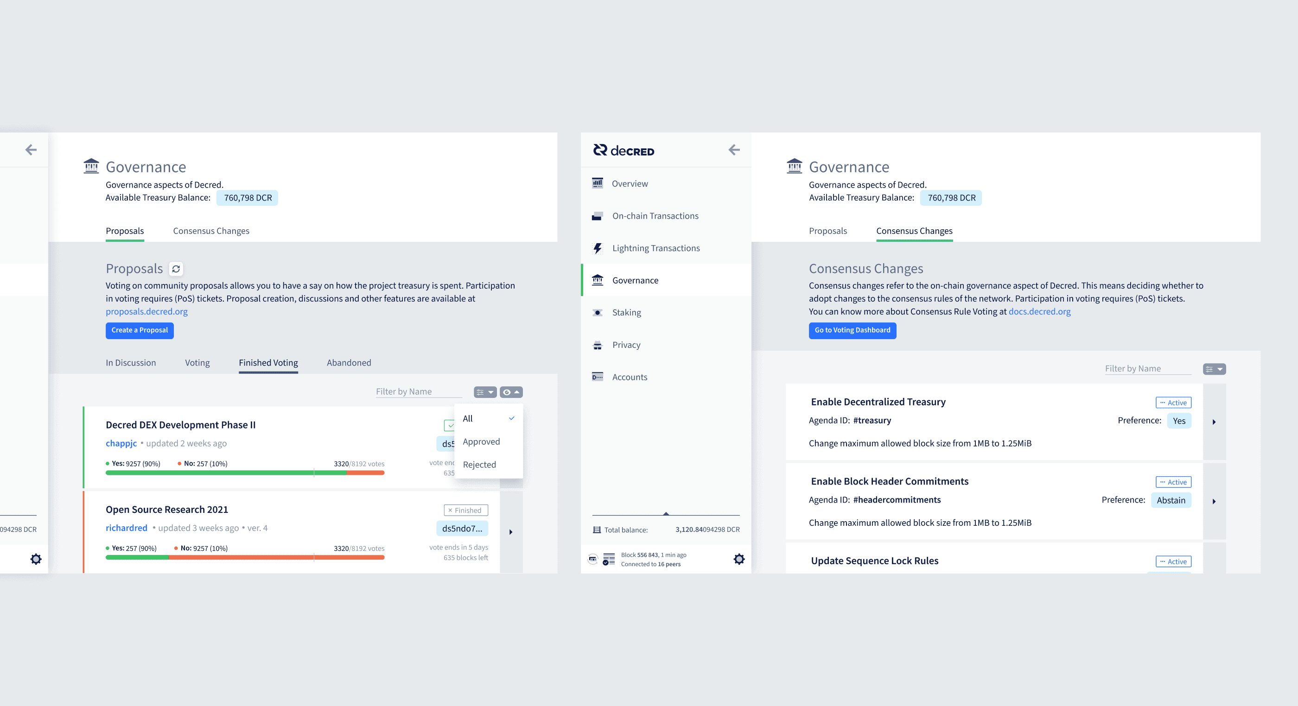Click the refresh proposals icon
1298x706 pixels.
(176, 269)
